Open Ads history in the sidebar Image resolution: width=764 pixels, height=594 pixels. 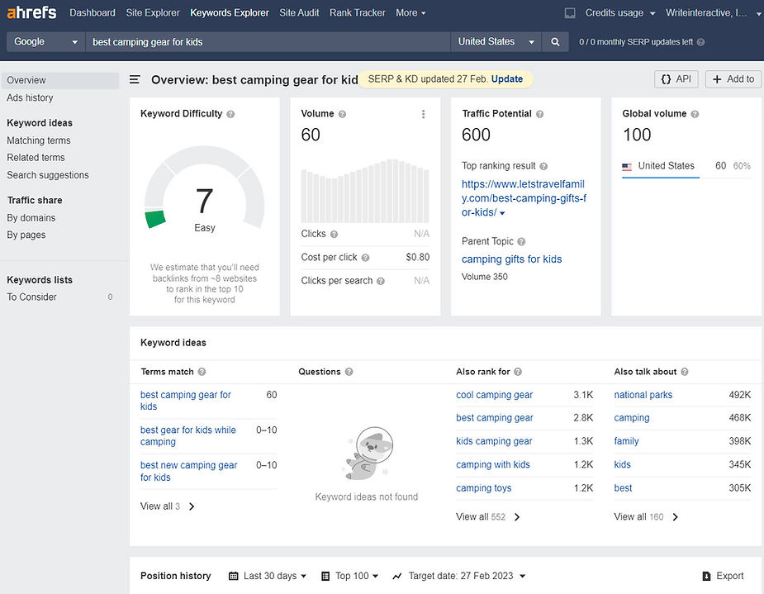point(30,98)
